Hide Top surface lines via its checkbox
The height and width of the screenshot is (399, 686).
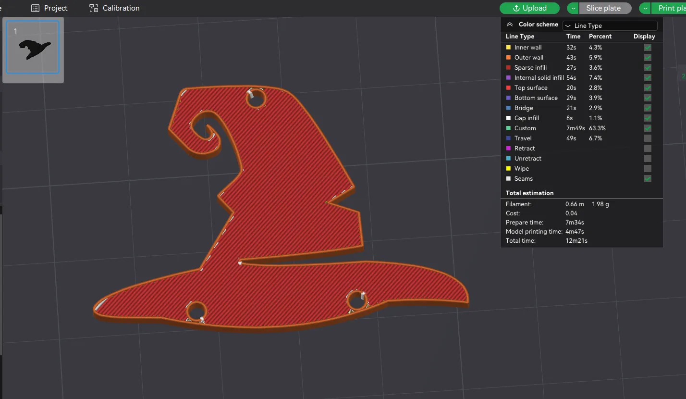coord(648,88)
